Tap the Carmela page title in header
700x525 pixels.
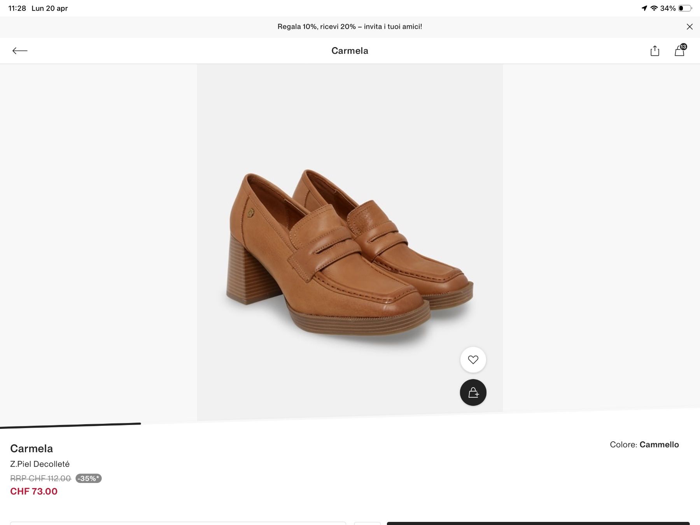pyautogui.click(x=350, y=51)
